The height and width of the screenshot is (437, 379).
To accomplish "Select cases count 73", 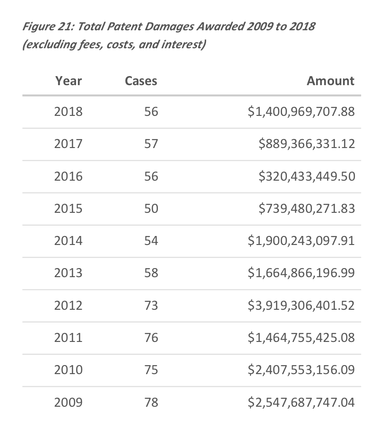I will click(151, 306).
